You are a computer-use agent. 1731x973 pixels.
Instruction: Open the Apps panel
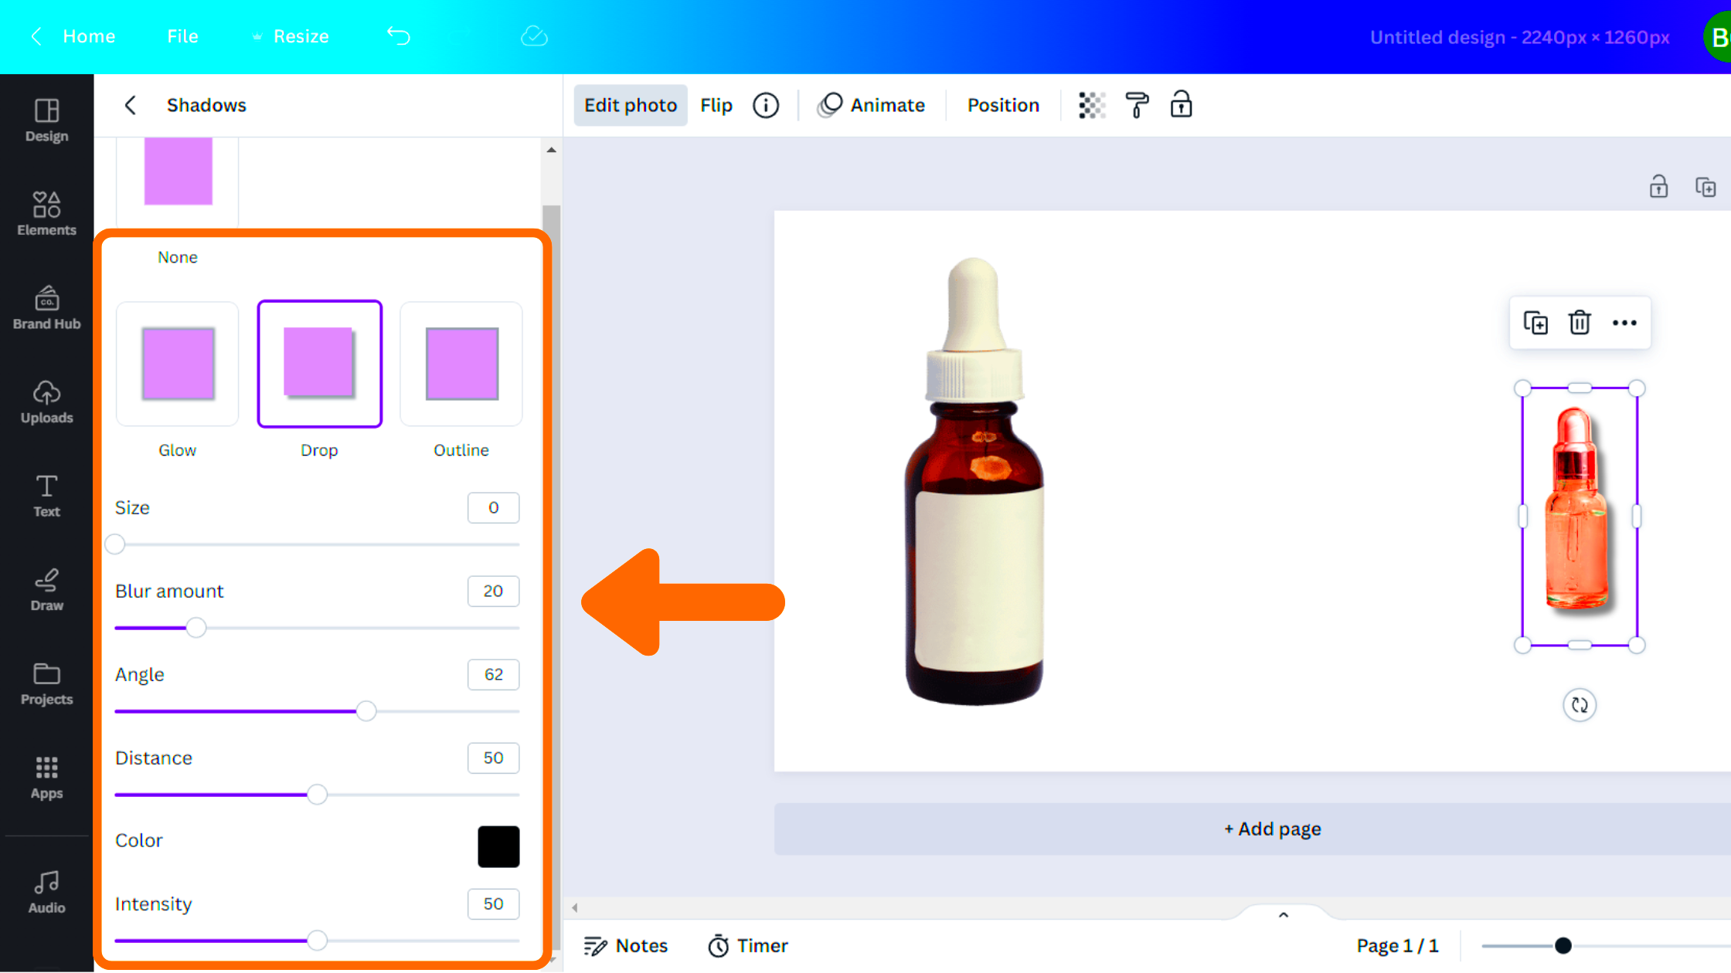tap(46, 777)
